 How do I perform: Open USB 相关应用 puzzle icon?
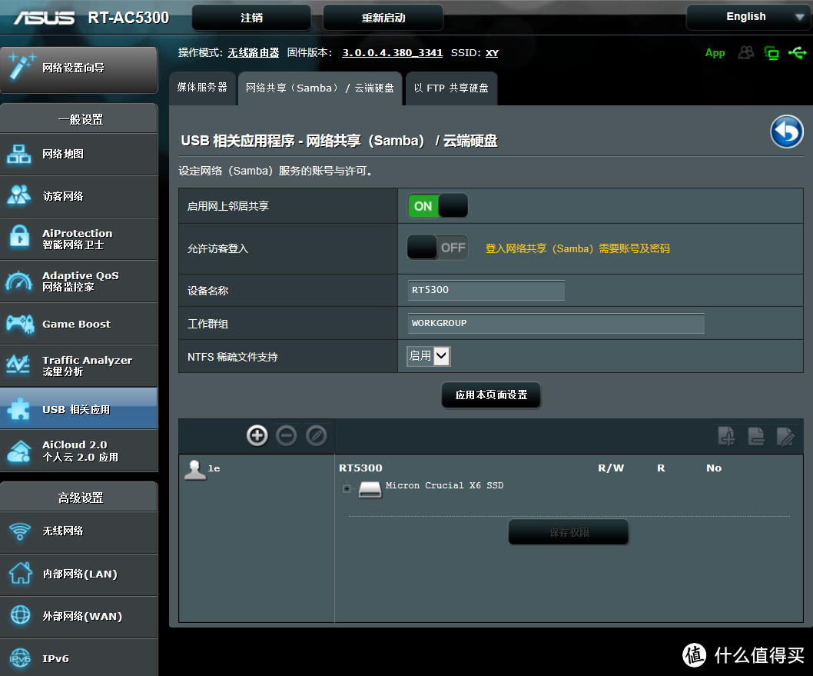[19, 409]
